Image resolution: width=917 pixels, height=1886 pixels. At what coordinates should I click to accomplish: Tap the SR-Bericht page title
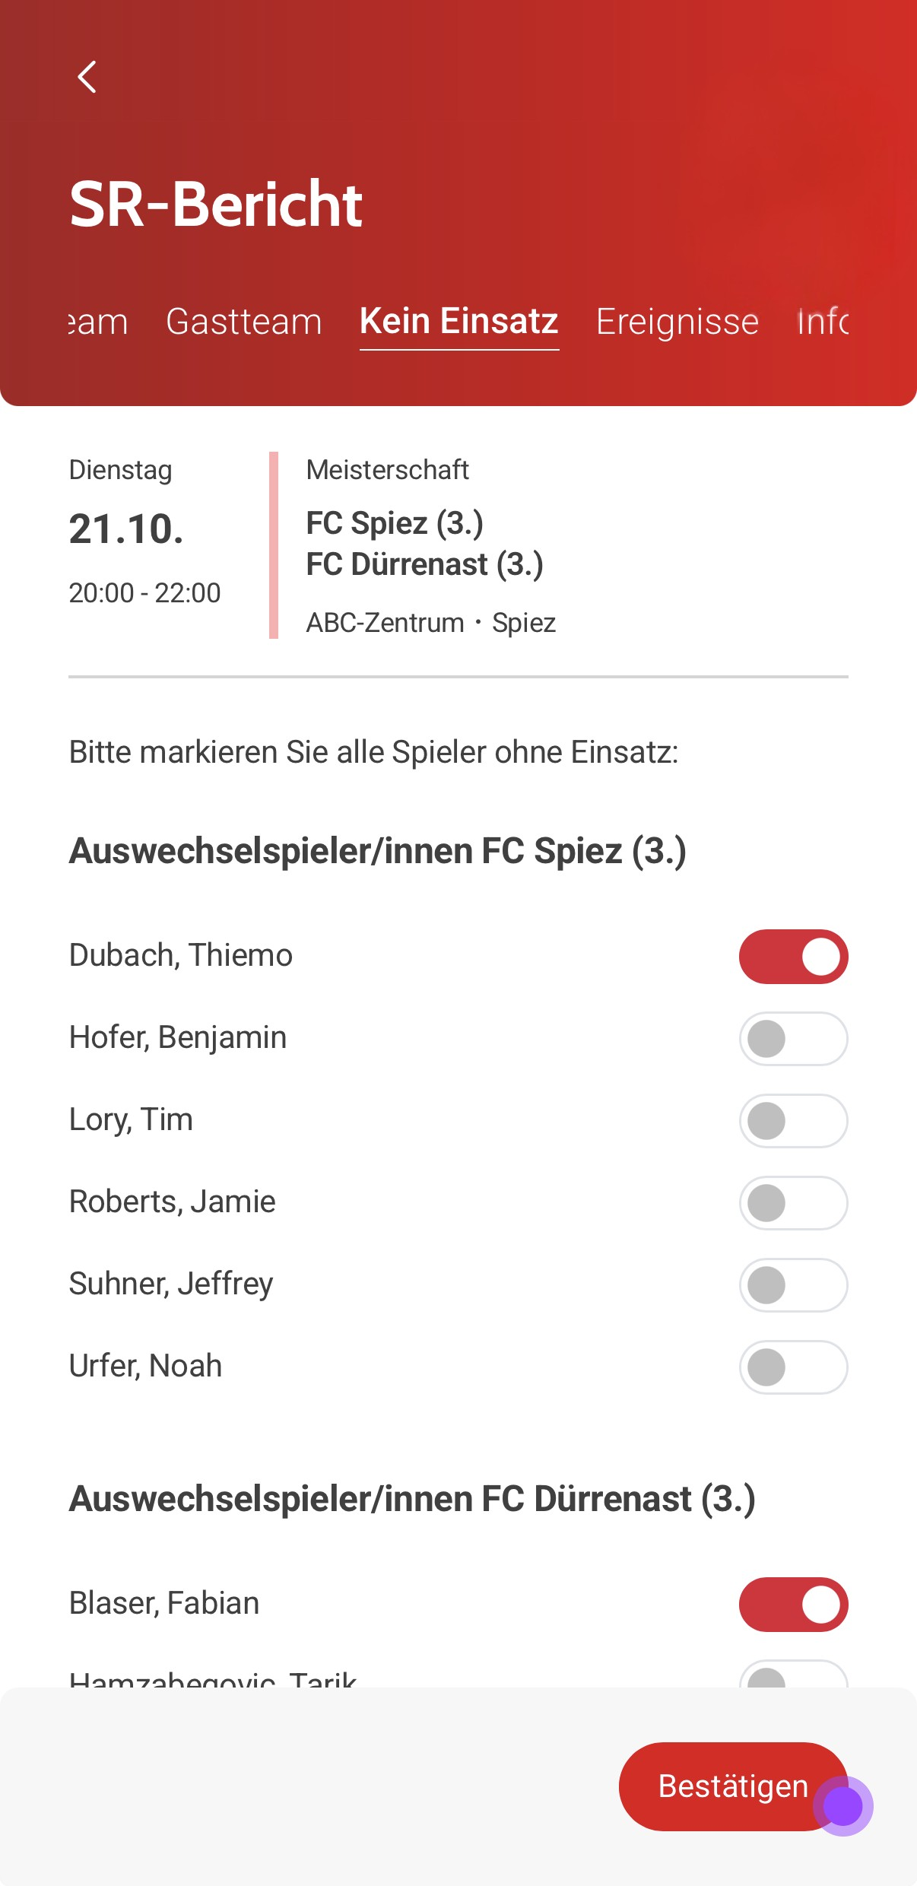pos(216,204)
